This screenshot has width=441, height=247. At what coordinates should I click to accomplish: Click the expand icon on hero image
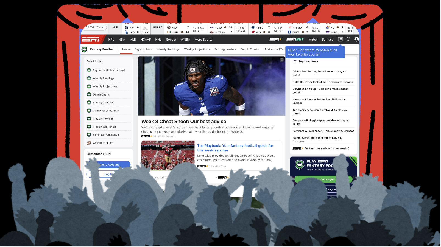tap(282, 60)
